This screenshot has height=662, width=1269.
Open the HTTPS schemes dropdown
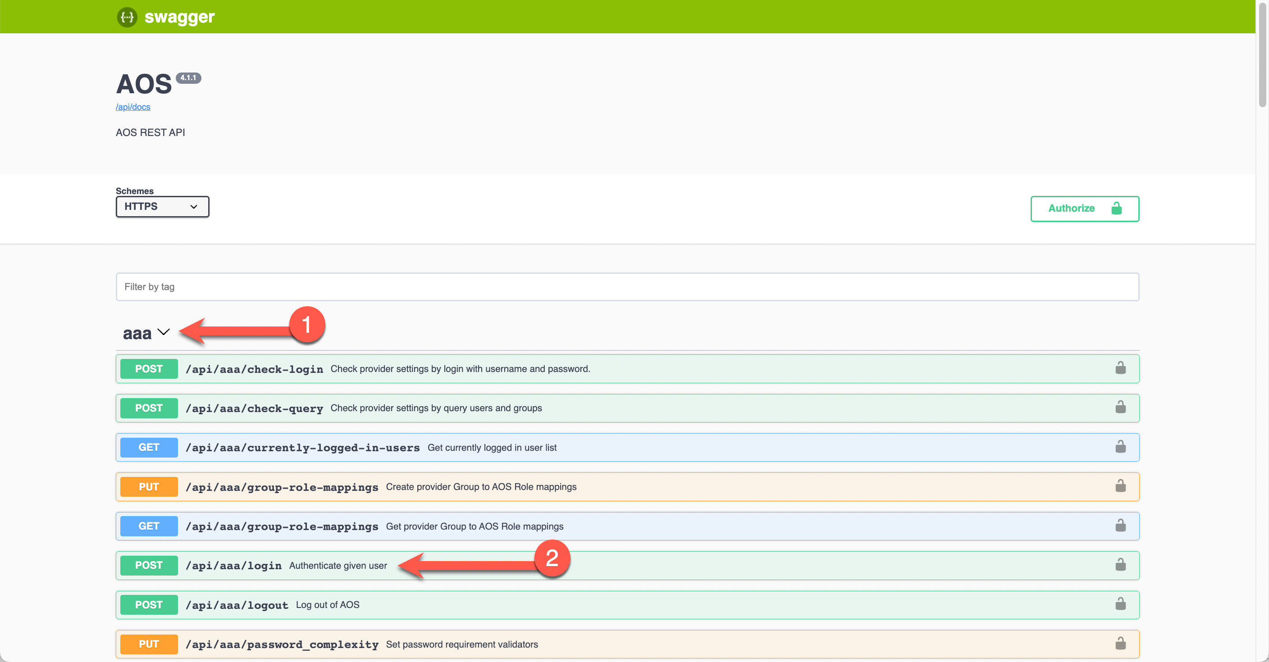click(163, 206)
